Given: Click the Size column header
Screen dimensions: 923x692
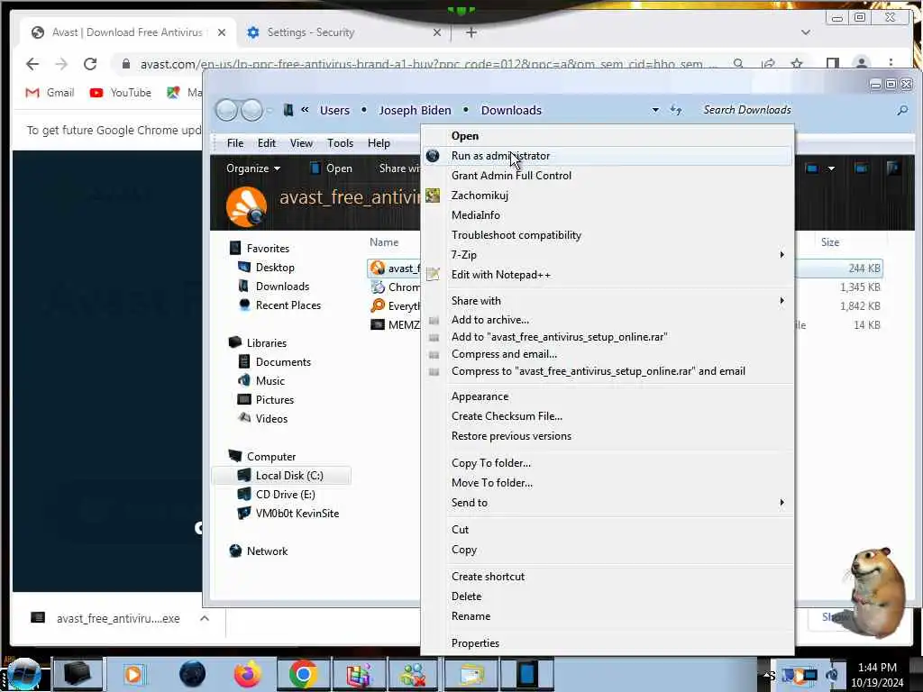Looking at the screenshot, I should coord(830,241).
